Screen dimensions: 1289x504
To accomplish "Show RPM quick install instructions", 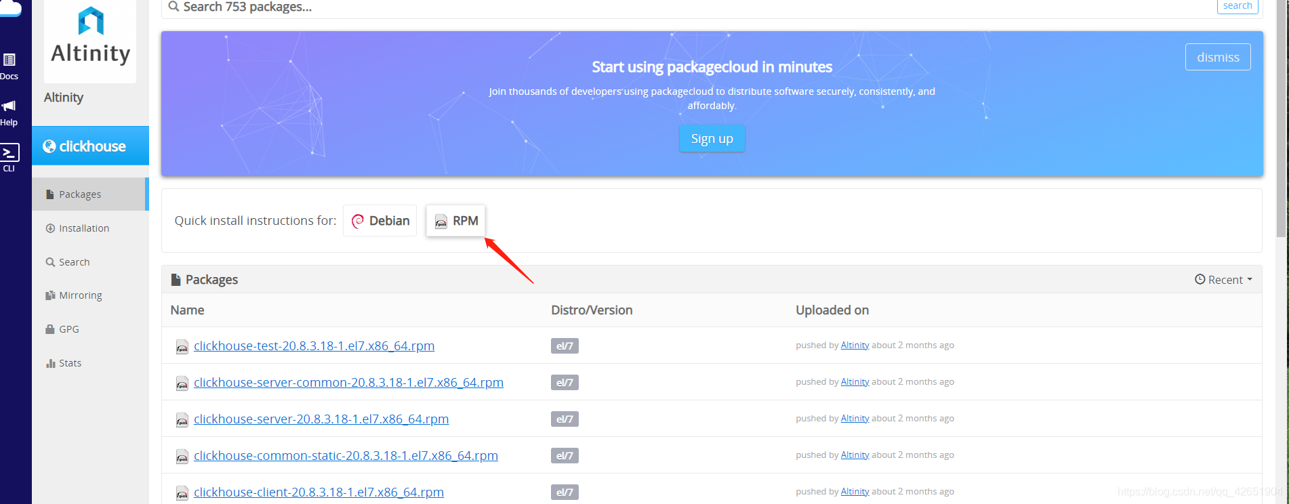I will pyautogui.click(x=456, y=221).
